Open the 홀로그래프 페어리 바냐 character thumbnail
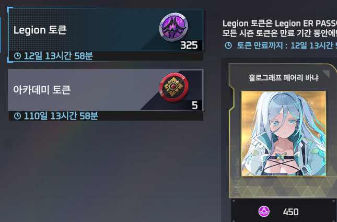The height and width of the screenshot is (222, 337). 284,133
